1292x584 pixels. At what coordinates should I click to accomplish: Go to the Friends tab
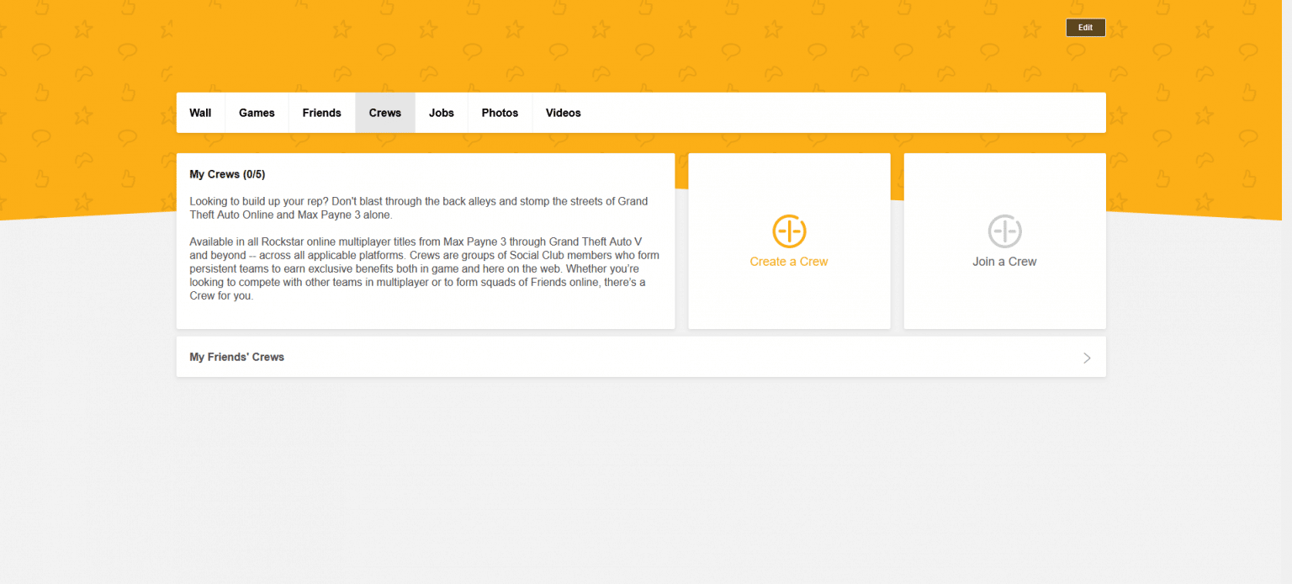321,113
